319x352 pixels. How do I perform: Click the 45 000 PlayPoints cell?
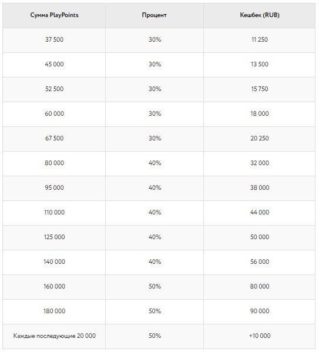click(54, 65)
